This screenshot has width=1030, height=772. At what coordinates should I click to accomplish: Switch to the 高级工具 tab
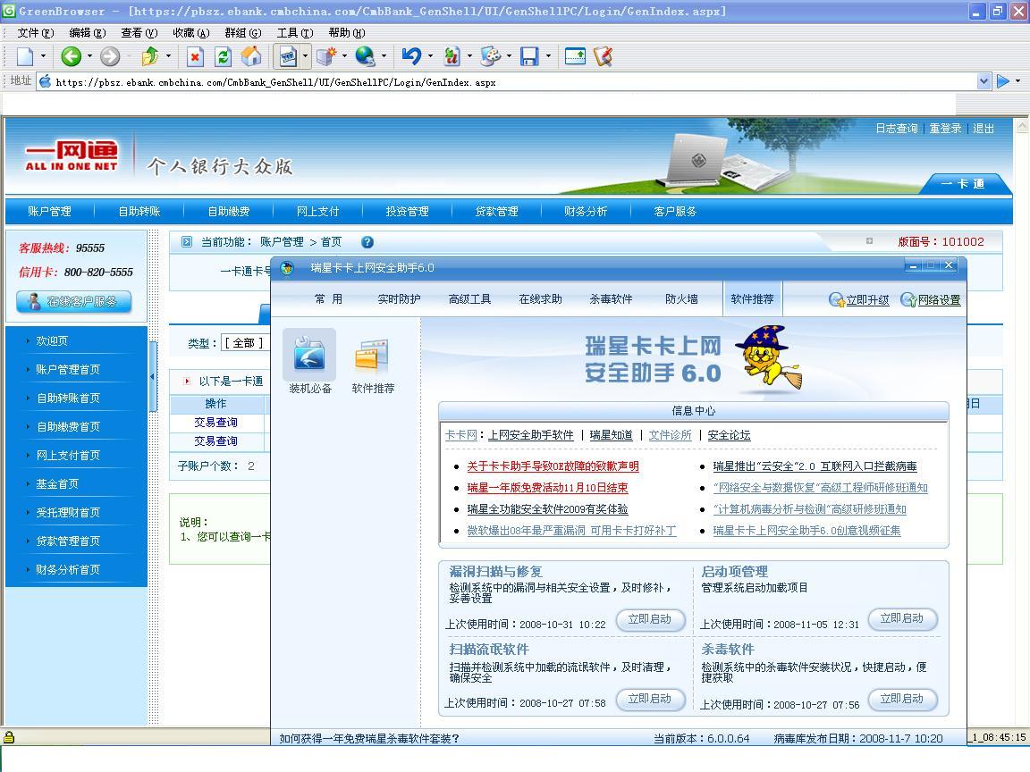point(469,299)
